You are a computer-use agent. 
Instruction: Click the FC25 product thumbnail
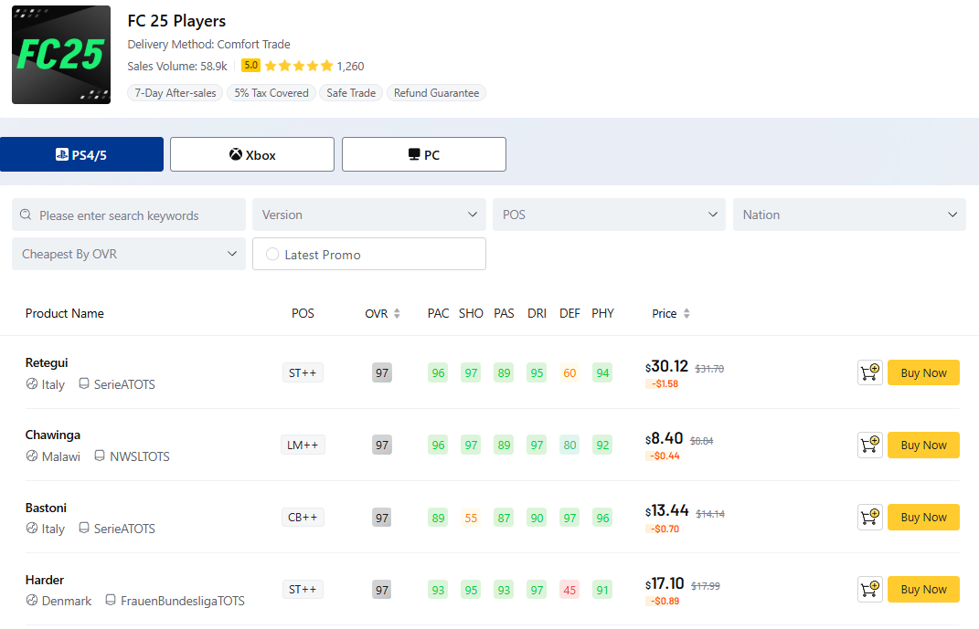click(x=61, y=55)
